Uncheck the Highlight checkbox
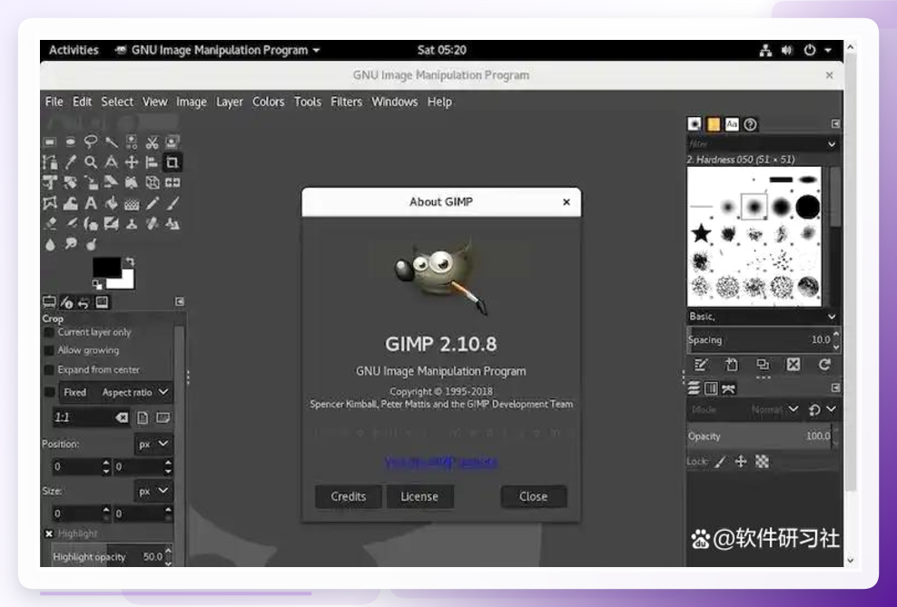 (49, 534)
